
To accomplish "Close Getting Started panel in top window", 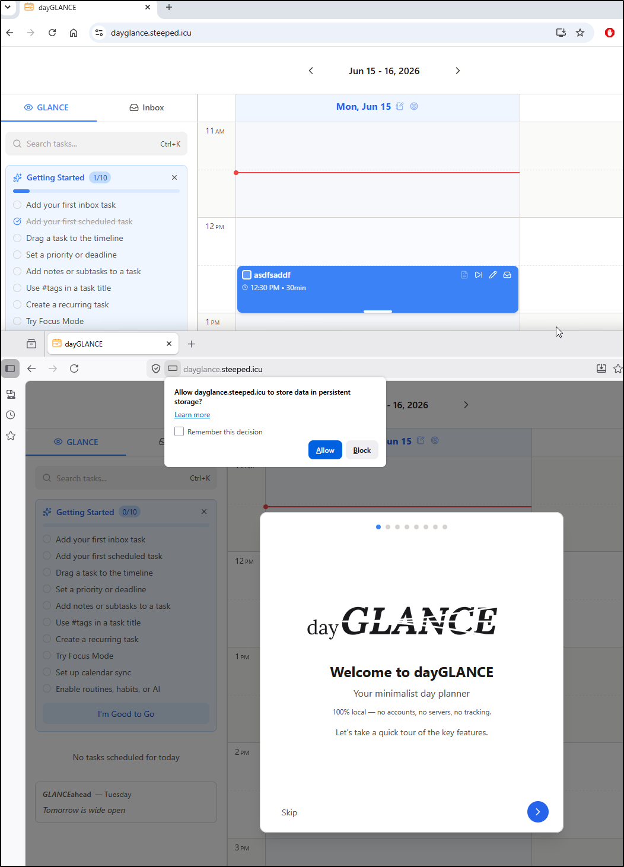I will click(174, 177).
